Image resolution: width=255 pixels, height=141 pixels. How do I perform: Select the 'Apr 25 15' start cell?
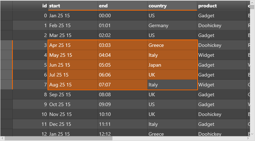pyautogui.click(x=73, y=45)
